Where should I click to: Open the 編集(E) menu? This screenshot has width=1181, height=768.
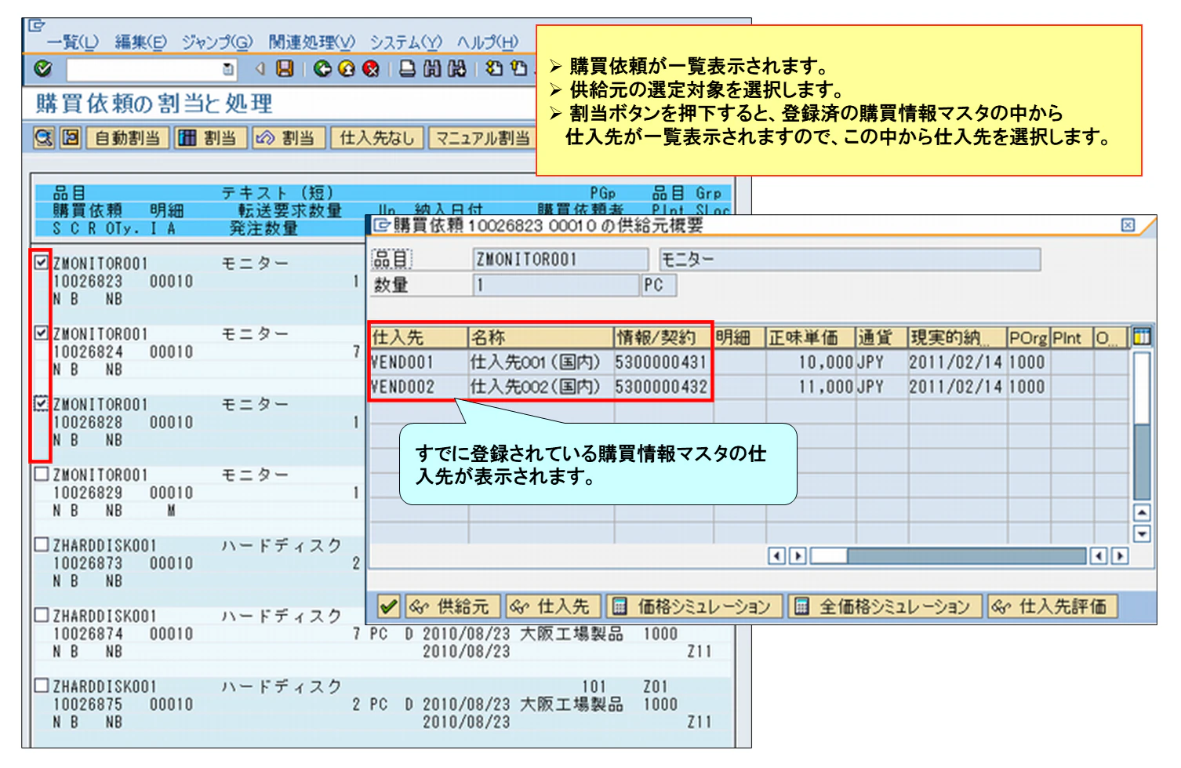[141, 42]
